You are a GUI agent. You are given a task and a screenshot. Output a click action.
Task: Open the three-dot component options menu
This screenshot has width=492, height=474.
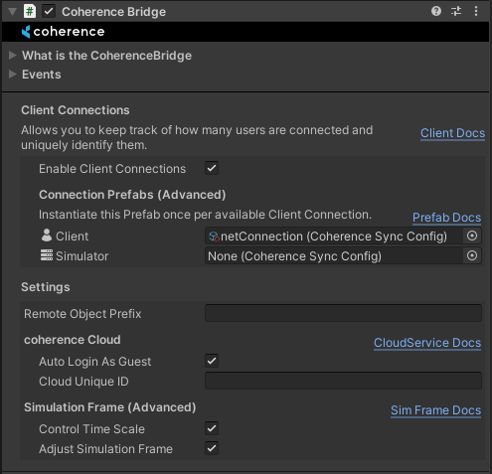click(x=476, y=11)
